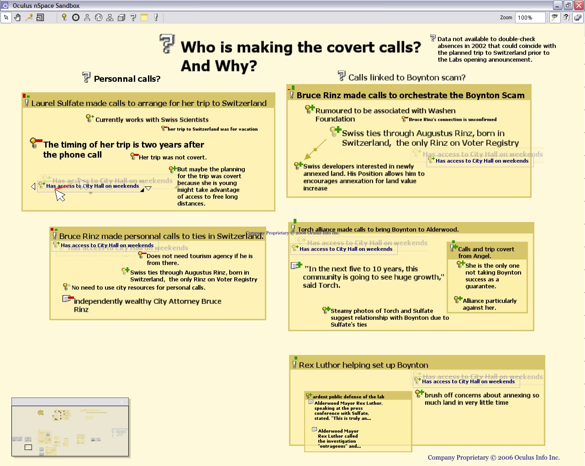Toggle the eye visibility button

[555, 18]
